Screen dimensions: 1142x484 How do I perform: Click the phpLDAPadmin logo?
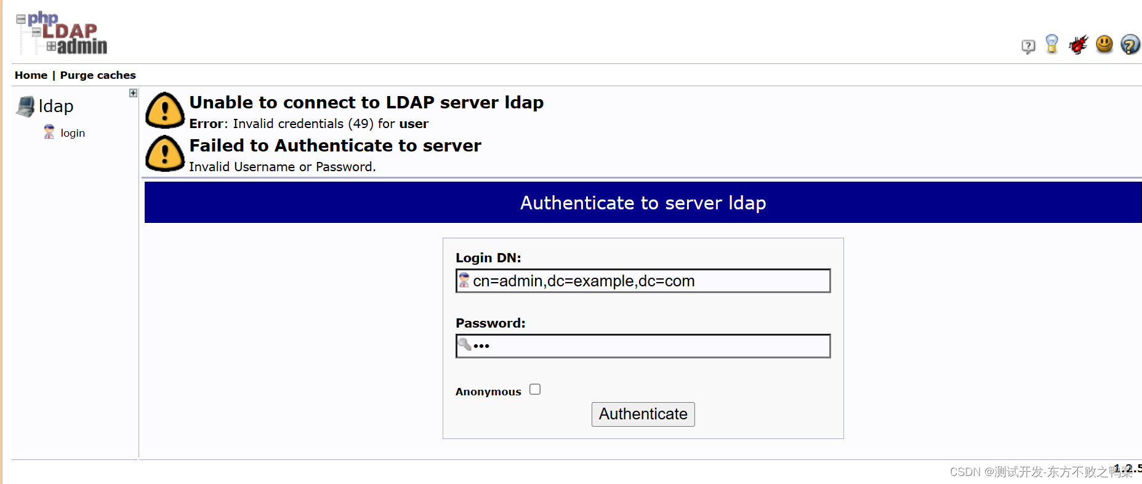62,33
